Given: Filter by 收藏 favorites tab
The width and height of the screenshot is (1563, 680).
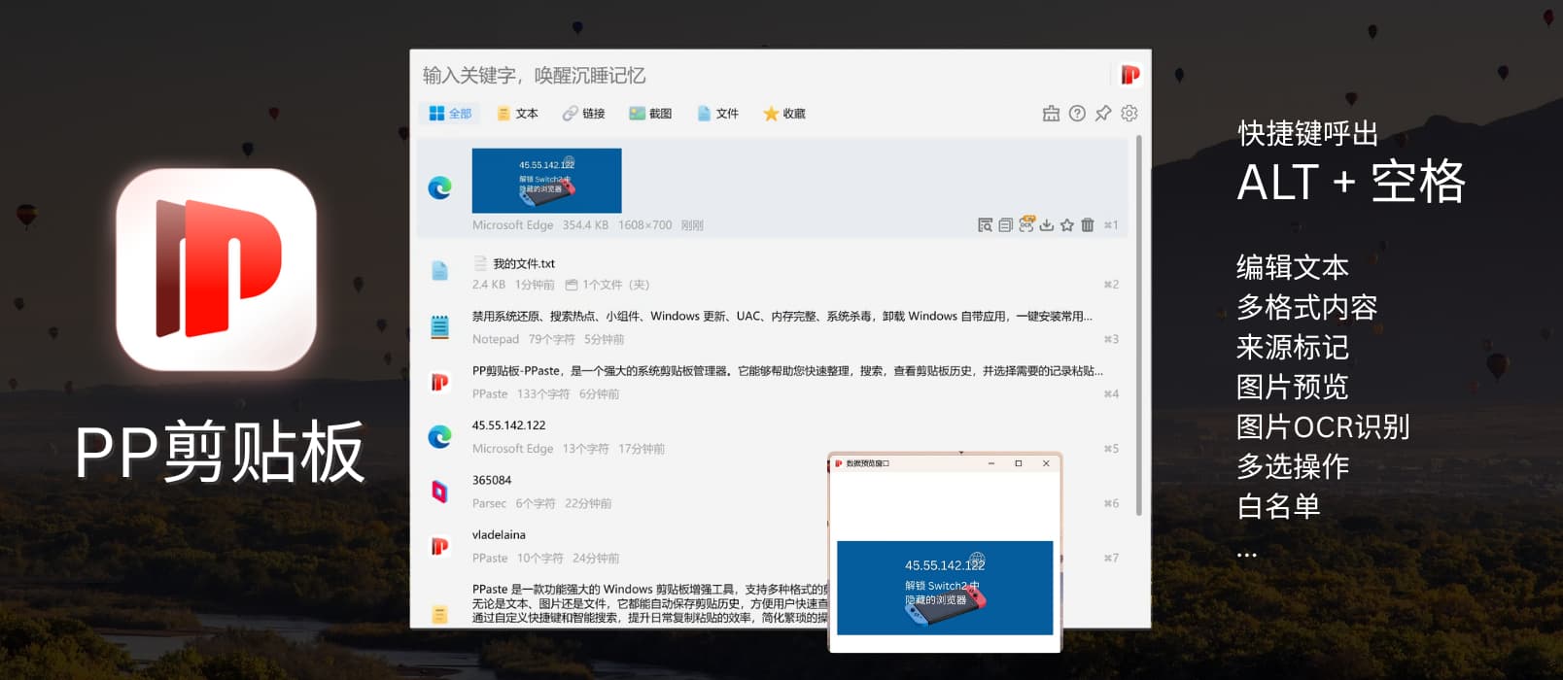Looking at the screenshot, I should click(784, 114).
